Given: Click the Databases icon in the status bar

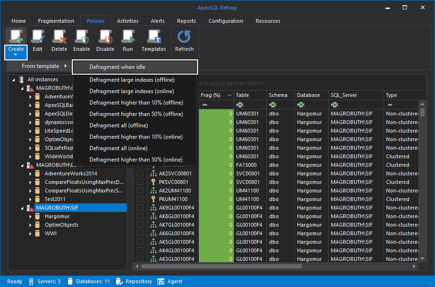Looking at the screenshot, I should pyautogui.click(x=70, y=281).
